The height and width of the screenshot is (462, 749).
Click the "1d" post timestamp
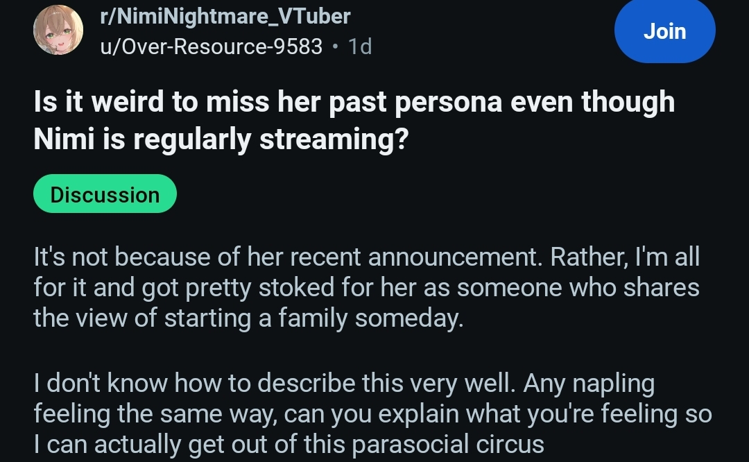(360, 46)
